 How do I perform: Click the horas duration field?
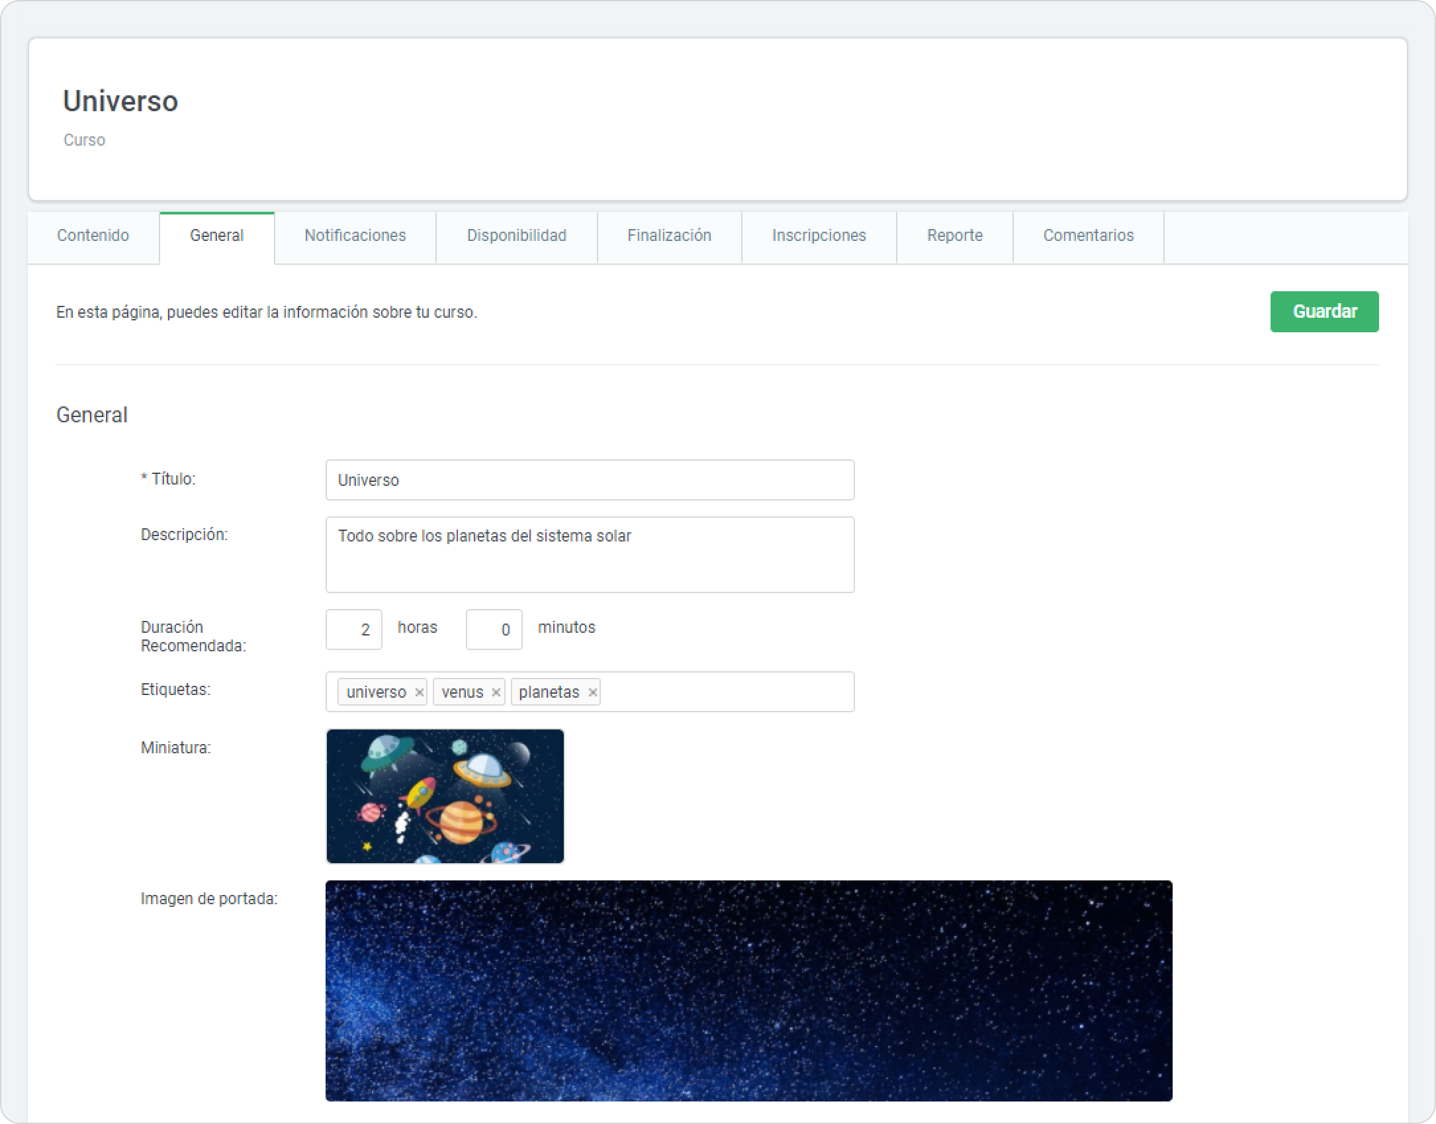tap(353, 630)
